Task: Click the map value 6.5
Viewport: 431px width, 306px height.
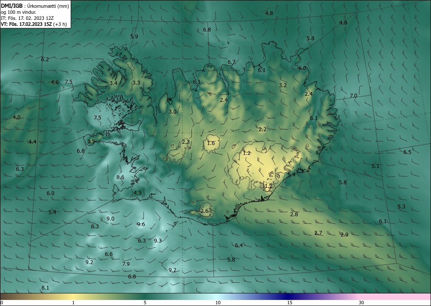Action: point(407,152)
